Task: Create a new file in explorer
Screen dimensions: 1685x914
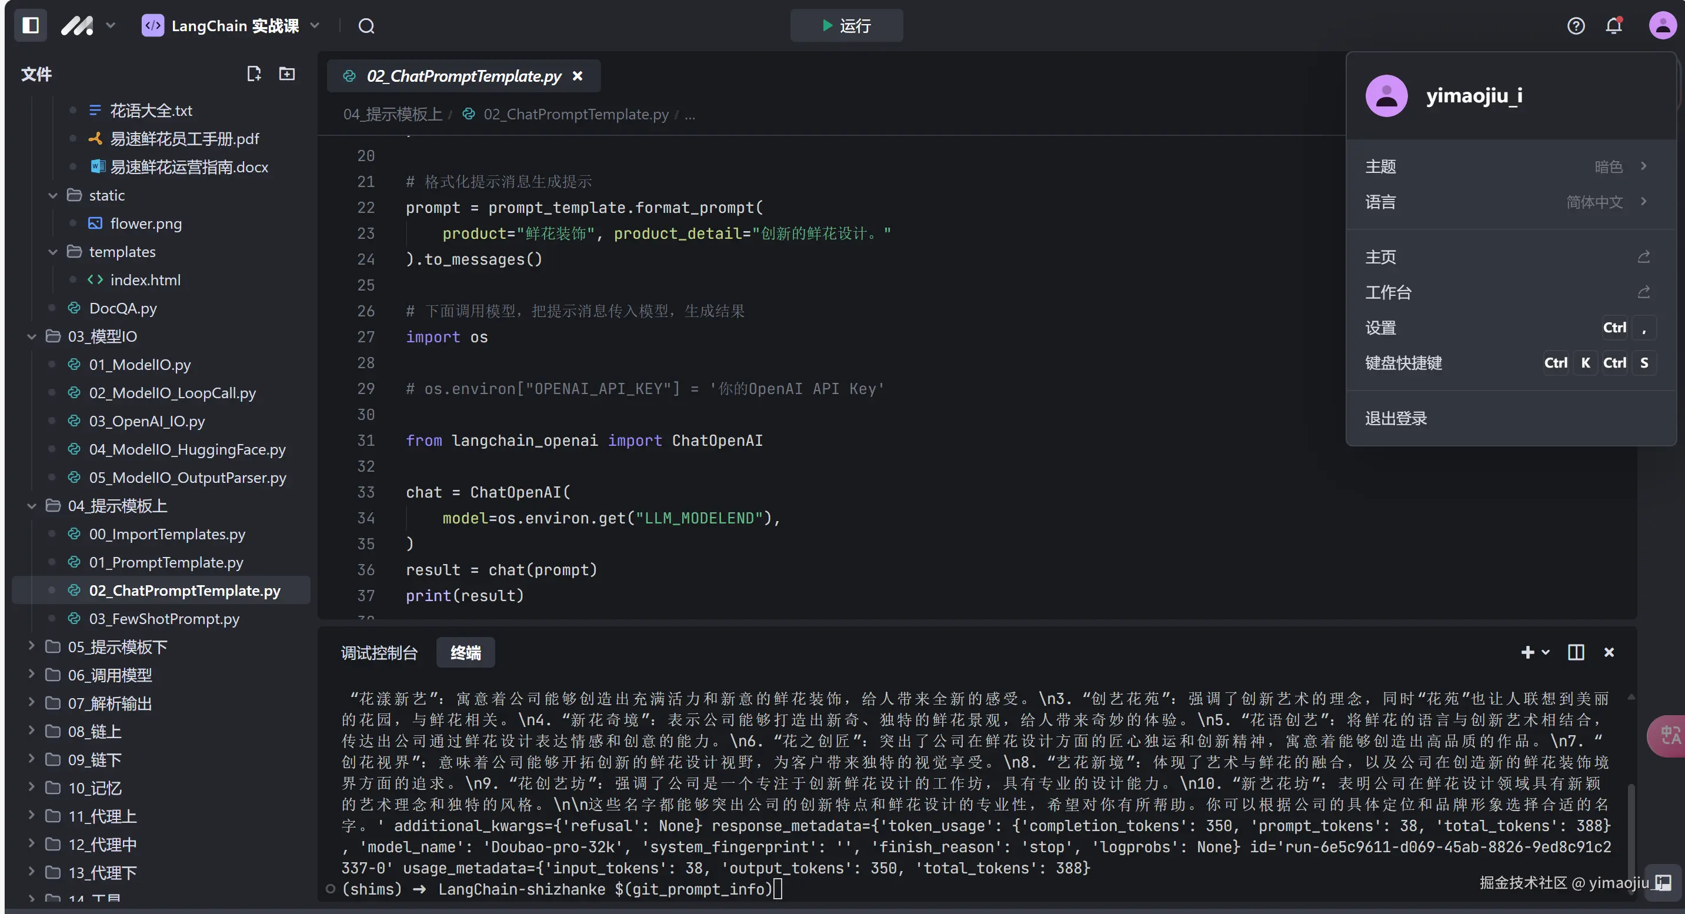Action: 254,74
